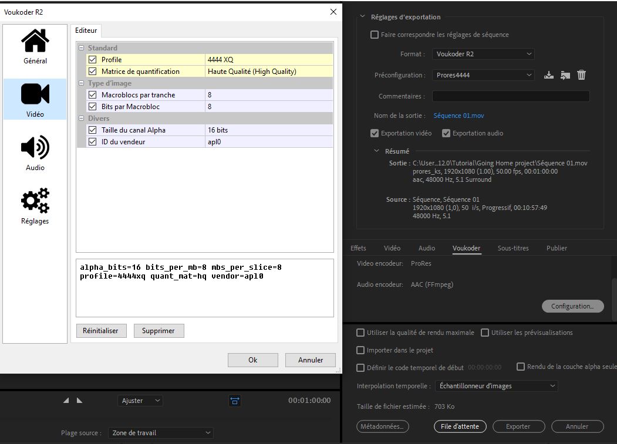This screenshot has width=617, height=444.
Task: Send export to File d'attente
Action: (460, 426)
